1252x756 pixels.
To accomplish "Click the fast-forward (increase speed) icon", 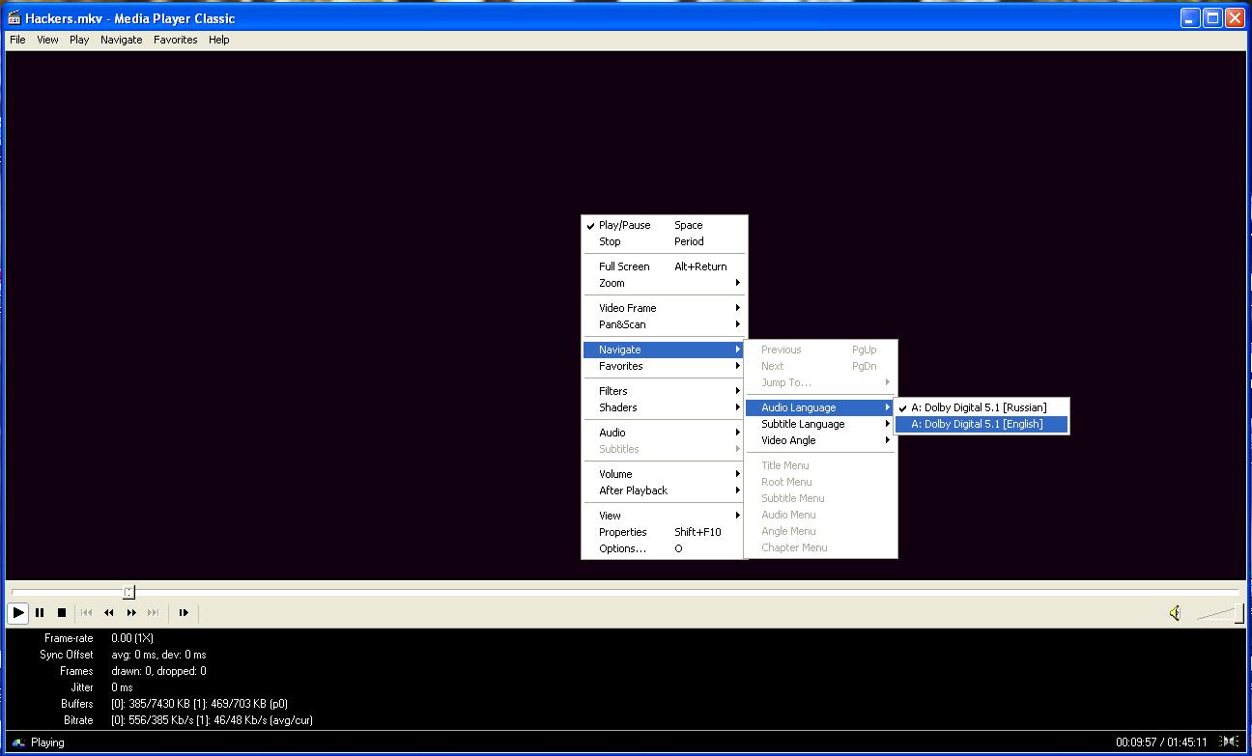I will click(131, 612).
